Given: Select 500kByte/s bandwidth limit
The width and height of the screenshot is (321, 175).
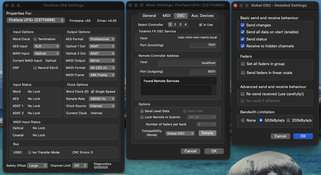Looking at the screenshot, I should [x=261, y=120].
